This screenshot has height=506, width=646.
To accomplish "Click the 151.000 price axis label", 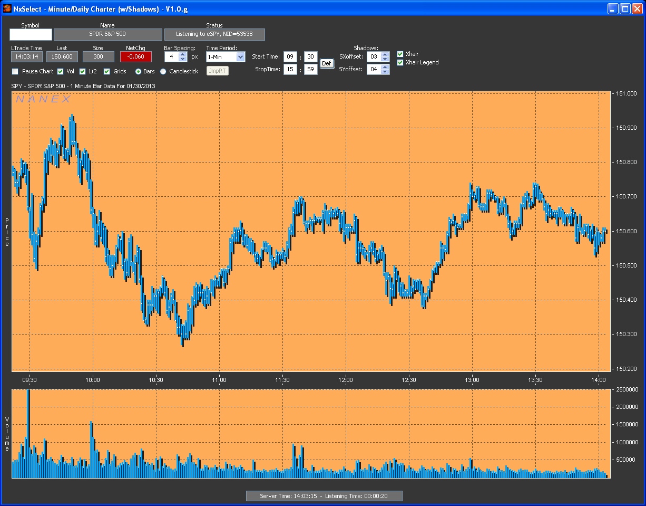I will (x=627, y=93).
